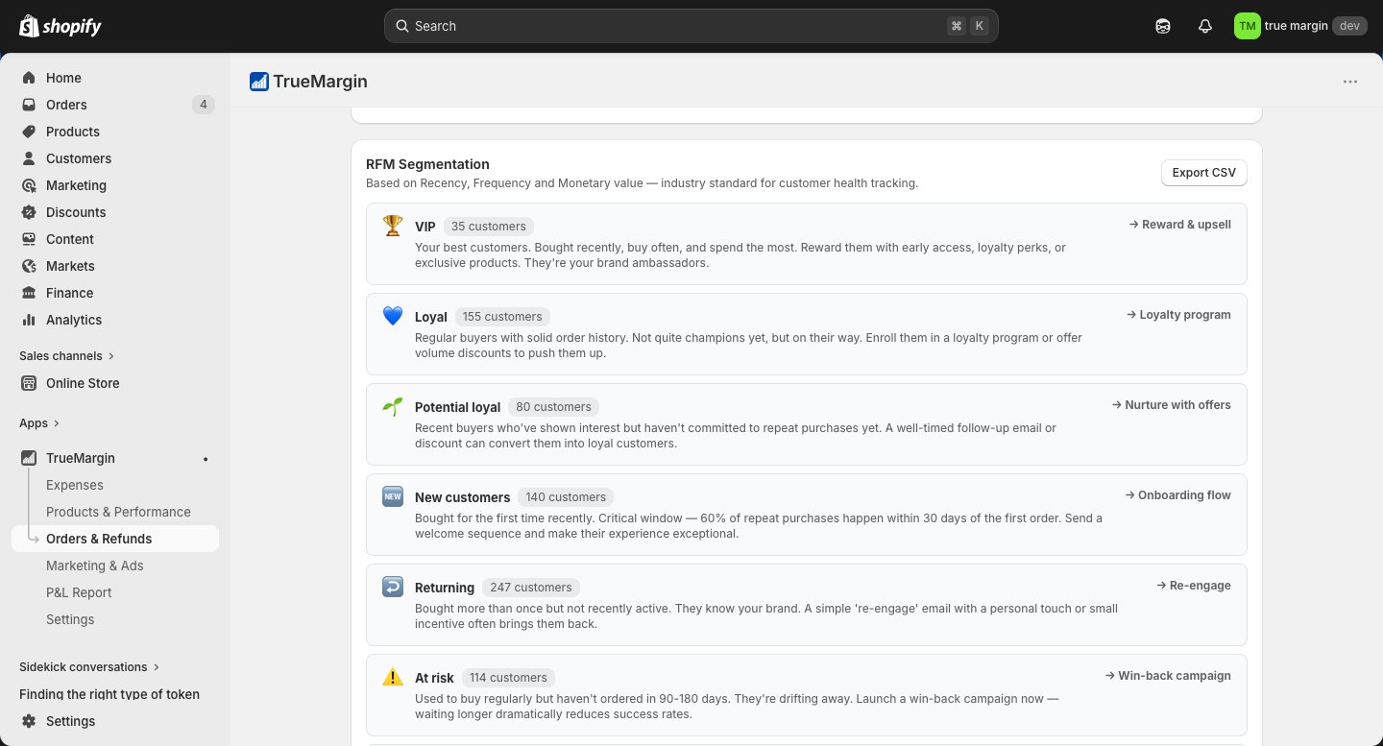Click the Analytics bar chart icon

(29, 320)
